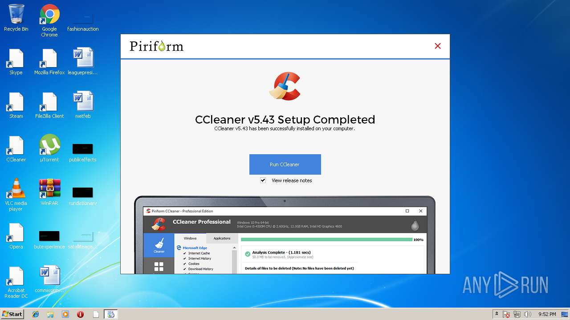Click the network tray icon
The image size is (570, 320).
coord(517,314)
